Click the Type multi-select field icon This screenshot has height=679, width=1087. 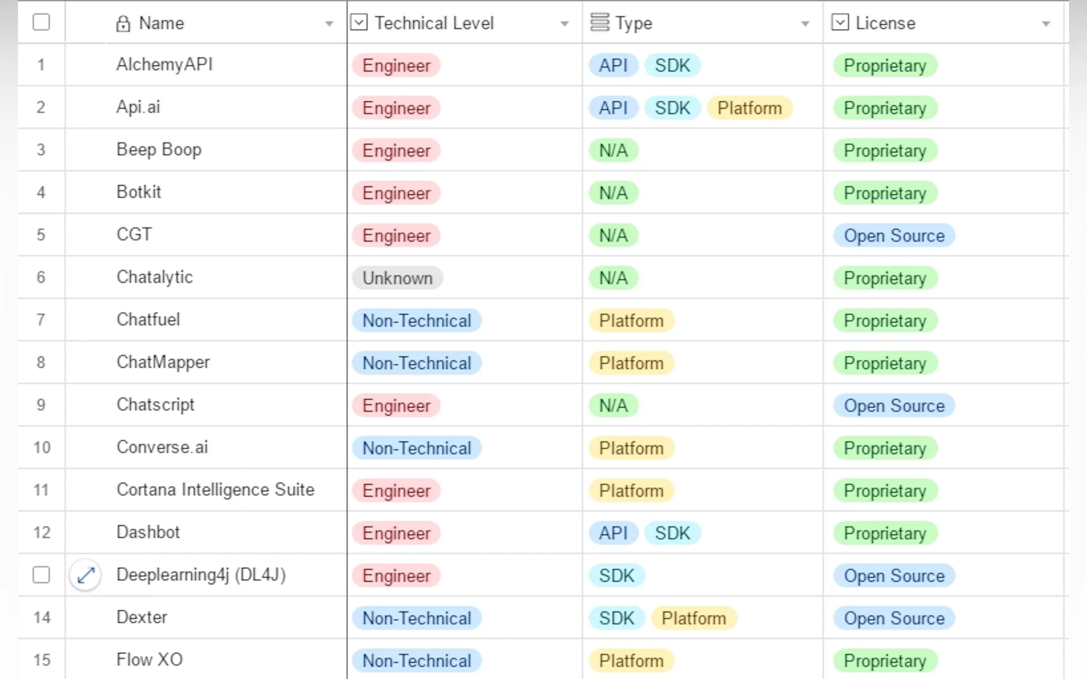tap(600, 23)
